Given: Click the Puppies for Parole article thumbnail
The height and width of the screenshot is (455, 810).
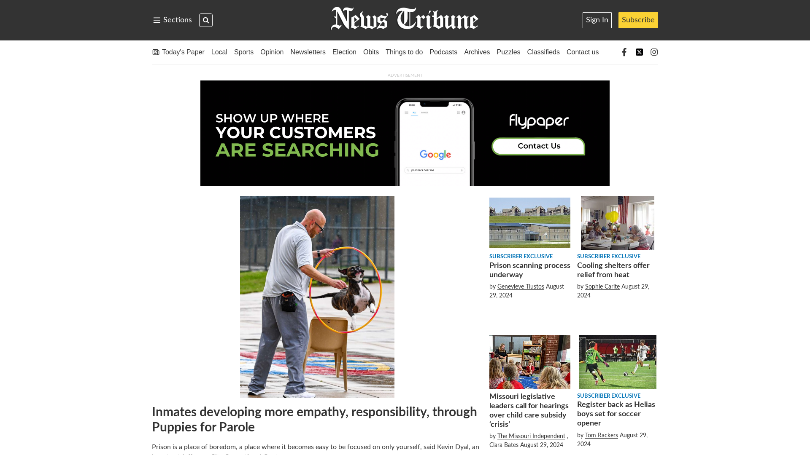Looking at the screenshot, I should click(317, 297).
